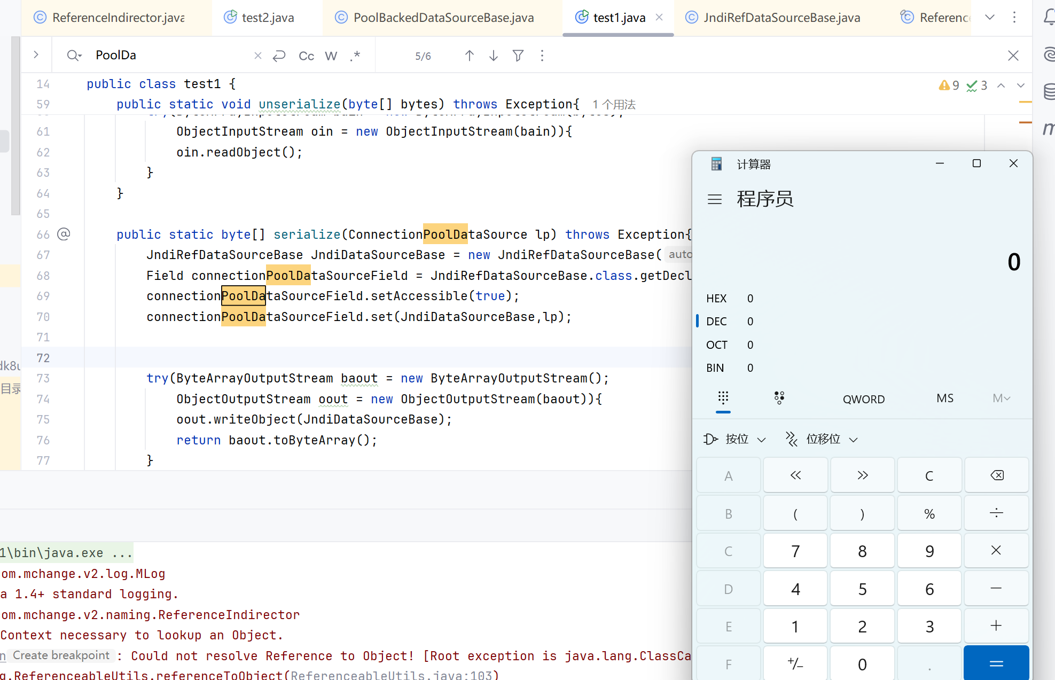Click the Create breakpoint link
1055x680 pixels.
[x=61, y=655]
